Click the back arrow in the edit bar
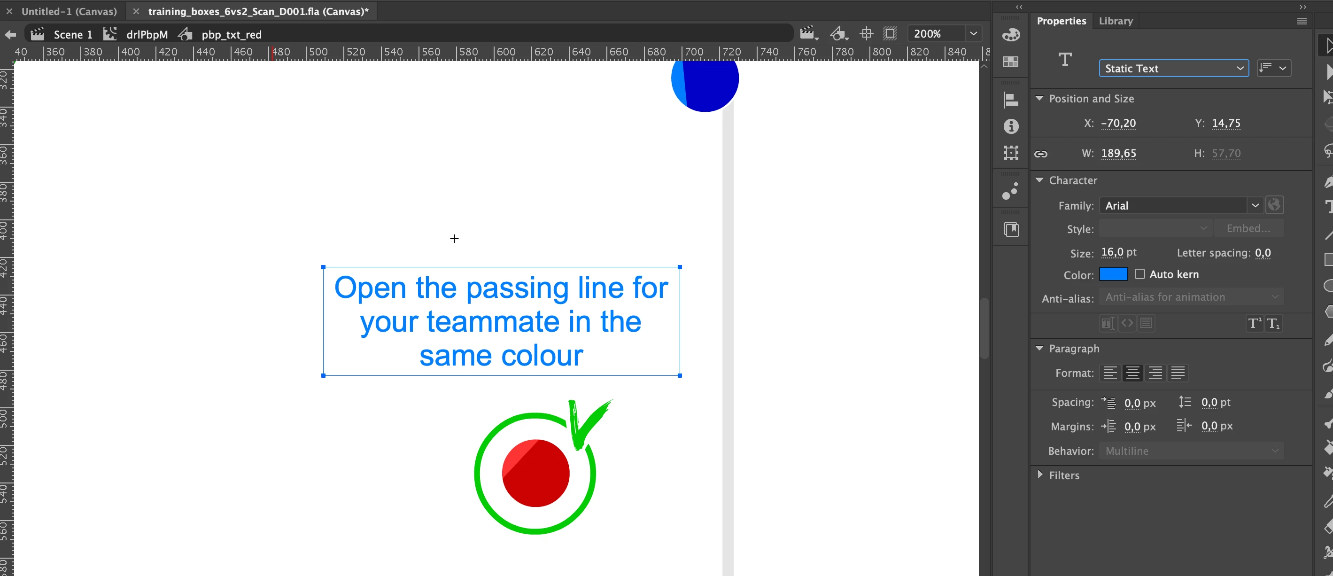This screenshot has height=576, width=1333. (x=10, y=35)
